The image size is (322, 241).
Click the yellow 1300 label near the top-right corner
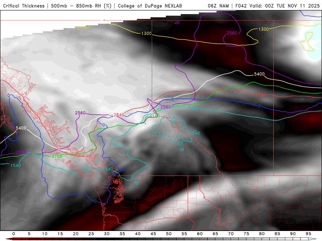pyautogui.click(x=263, y=29)
